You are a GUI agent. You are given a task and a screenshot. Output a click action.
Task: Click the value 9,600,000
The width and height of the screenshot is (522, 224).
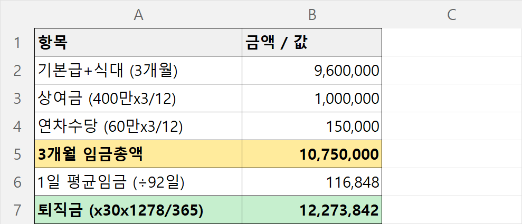coord(312,70)
